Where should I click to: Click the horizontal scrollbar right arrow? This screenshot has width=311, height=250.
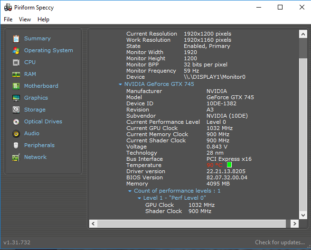point(295,223)
